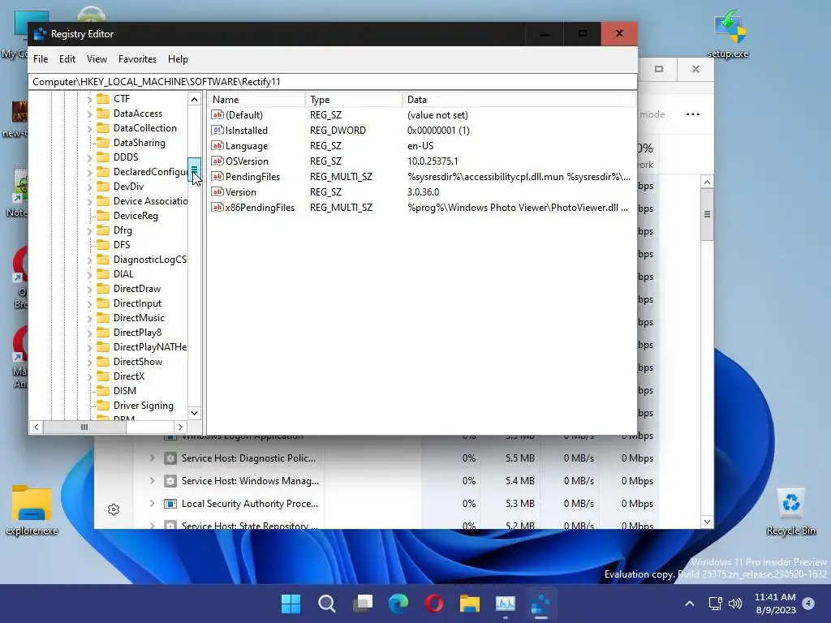The image size is (831, 623).
Task: Expand the DataCollection key node
Action: 89,128
